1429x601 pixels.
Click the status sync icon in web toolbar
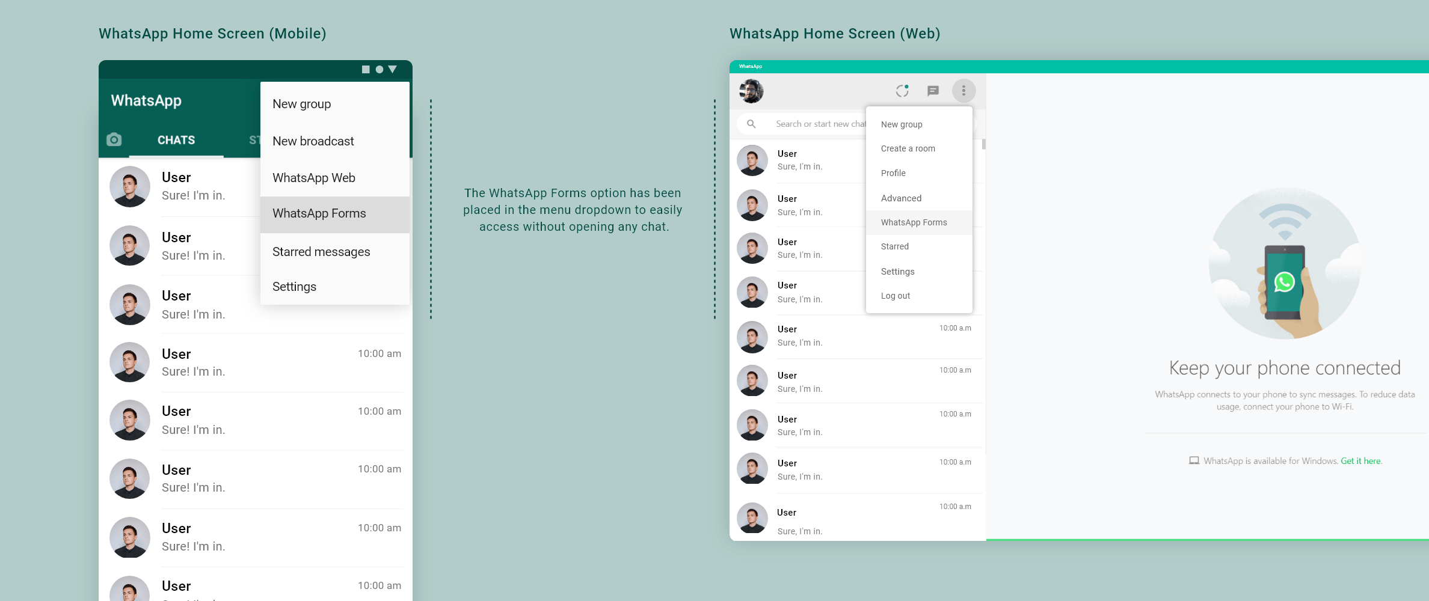[x=902, y=91]
